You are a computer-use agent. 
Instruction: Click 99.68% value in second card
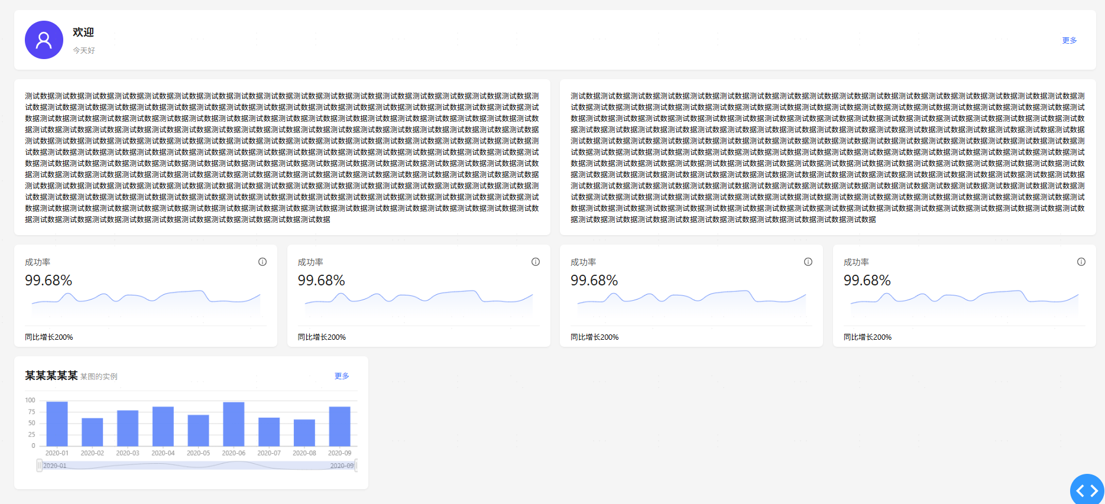coord(321,280)
